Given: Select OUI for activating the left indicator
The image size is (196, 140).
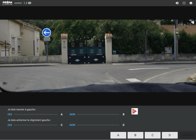Looking at the screenshot, I should [x=10, y=125].
